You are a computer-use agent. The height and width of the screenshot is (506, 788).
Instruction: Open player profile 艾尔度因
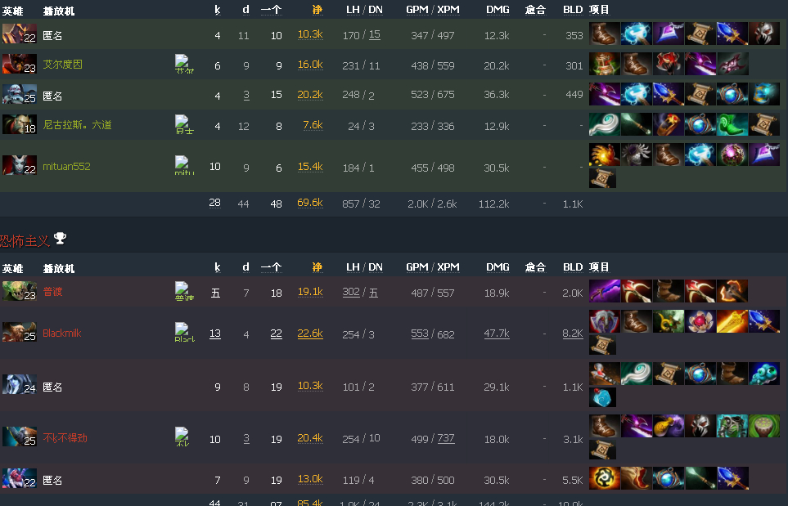[x=62, y=65]
